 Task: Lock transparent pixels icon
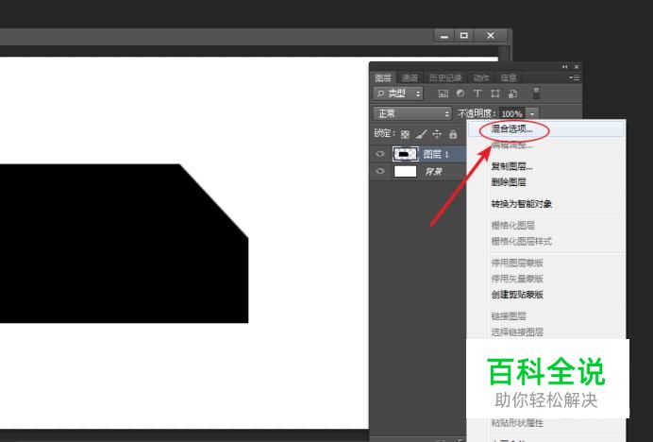coord(405,134)
